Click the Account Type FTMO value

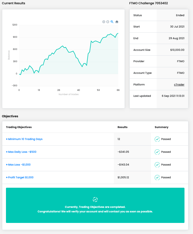(x=181, y=73)
